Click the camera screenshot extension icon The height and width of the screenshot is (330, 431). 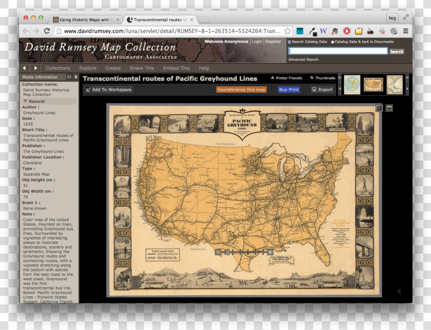click(370, 31)
